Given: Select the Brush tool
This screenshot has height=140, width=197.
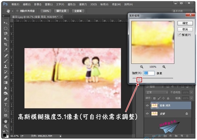Looking at the screenshot, I should pyautogui.click(x=6, y=61).
